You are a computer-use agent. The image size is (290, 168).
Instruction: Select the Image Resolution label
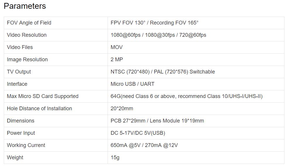pyautogui.click(x=27, y=60)
